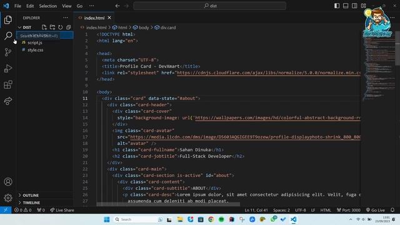400x225 pixels.
Task: Open the Customize Layout icon
Action: point(363,6)
